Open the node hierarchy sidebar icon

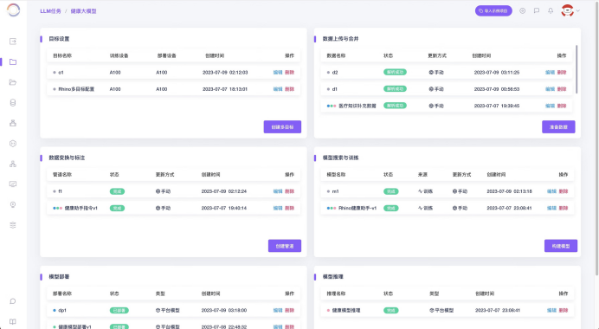(x=13, y=164)
